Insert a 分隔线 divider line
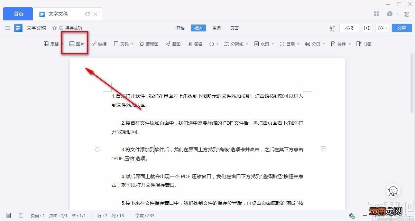 coord(234,44)
